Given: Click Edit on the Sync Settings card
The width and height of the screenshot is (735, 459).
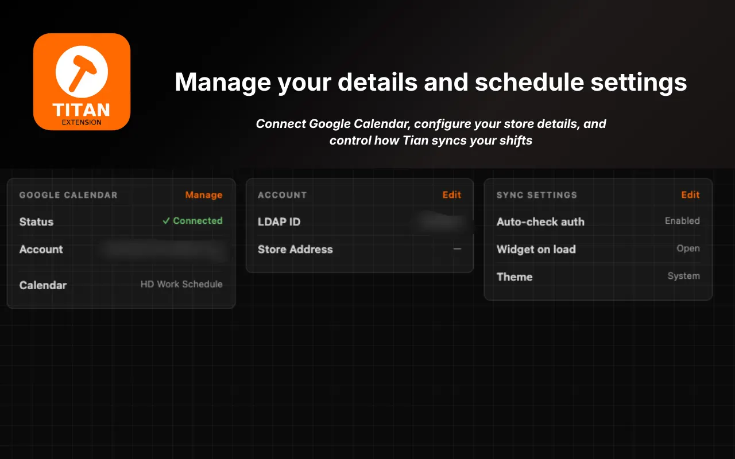Looking at the screenshot, I should pyautogui.click(x=690, y=195).
